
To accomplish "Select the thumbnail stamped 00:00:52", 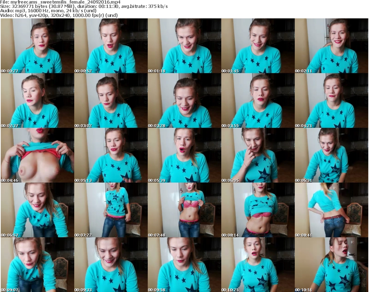I will pos(111,46).
